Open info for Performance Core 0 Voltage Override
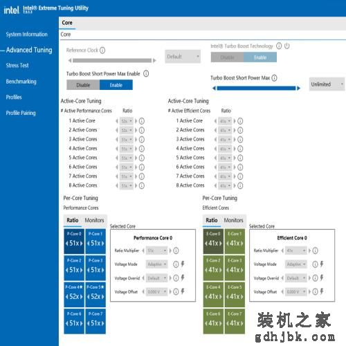 tap(176, 278)
